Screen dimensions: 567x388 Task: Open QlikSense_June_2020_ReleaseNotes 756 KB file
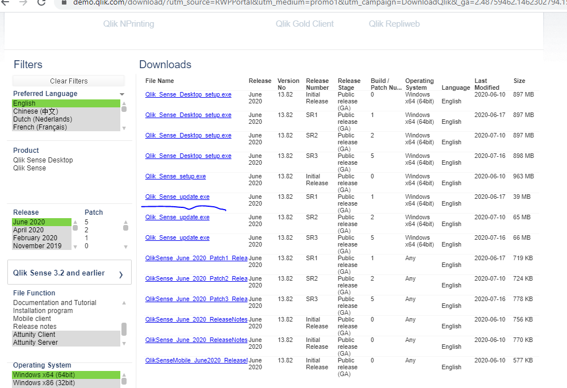coord(196,320)
